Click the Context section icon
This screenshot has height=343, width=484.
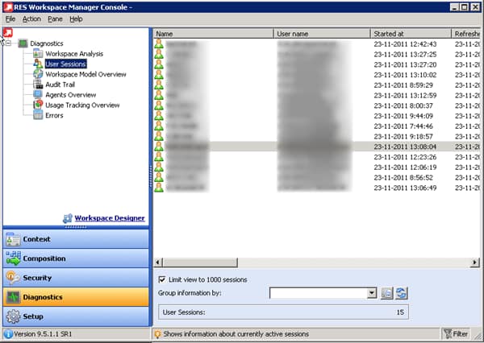tap(13, 239)
